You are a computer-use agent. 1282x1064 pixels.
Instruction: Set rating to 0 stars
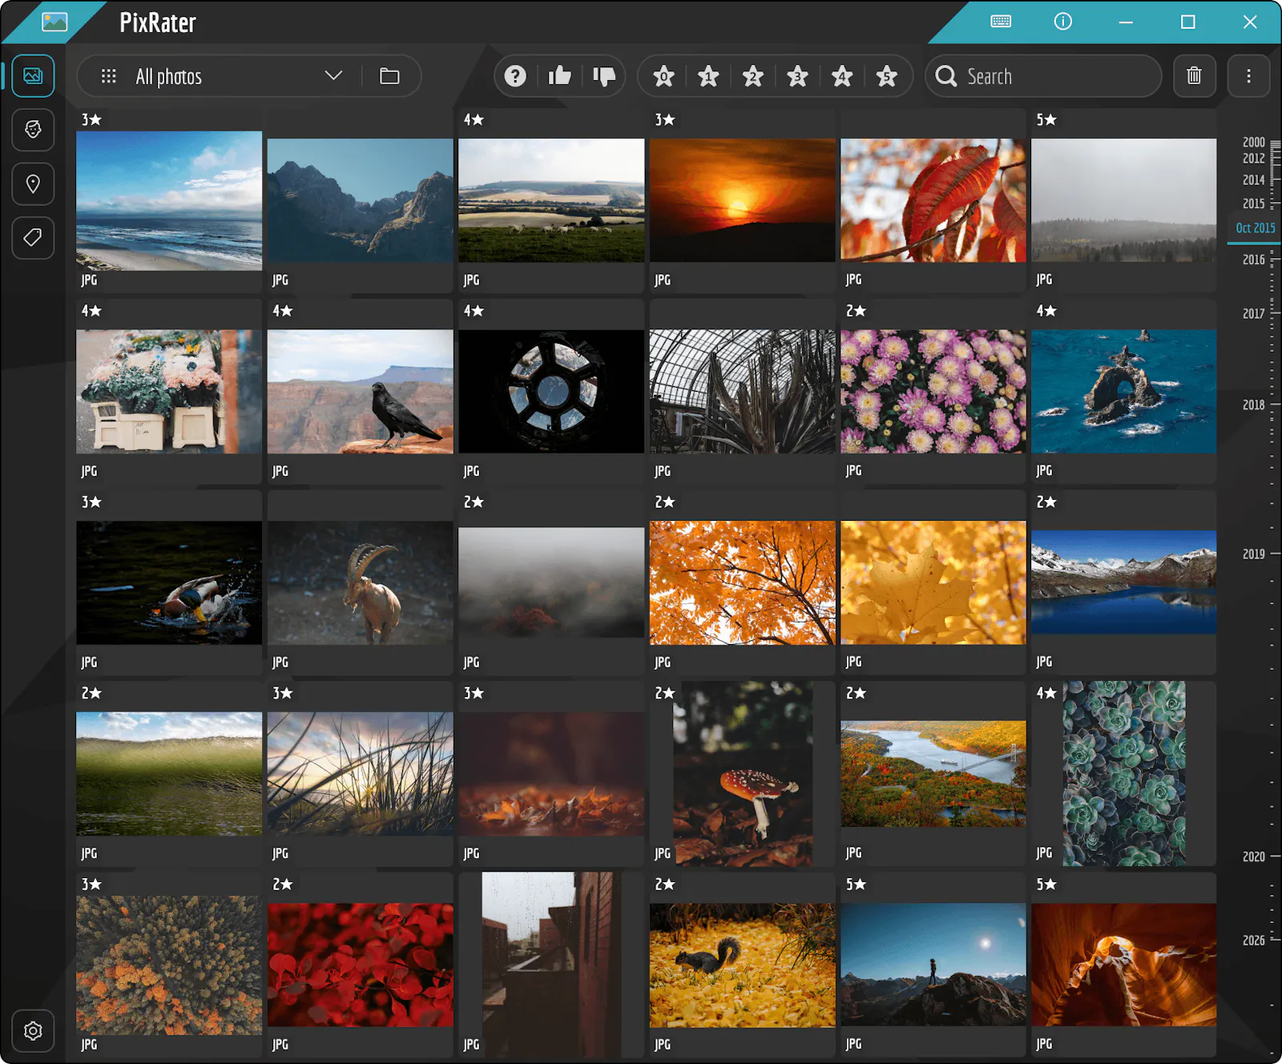click(x=663, y=76)
